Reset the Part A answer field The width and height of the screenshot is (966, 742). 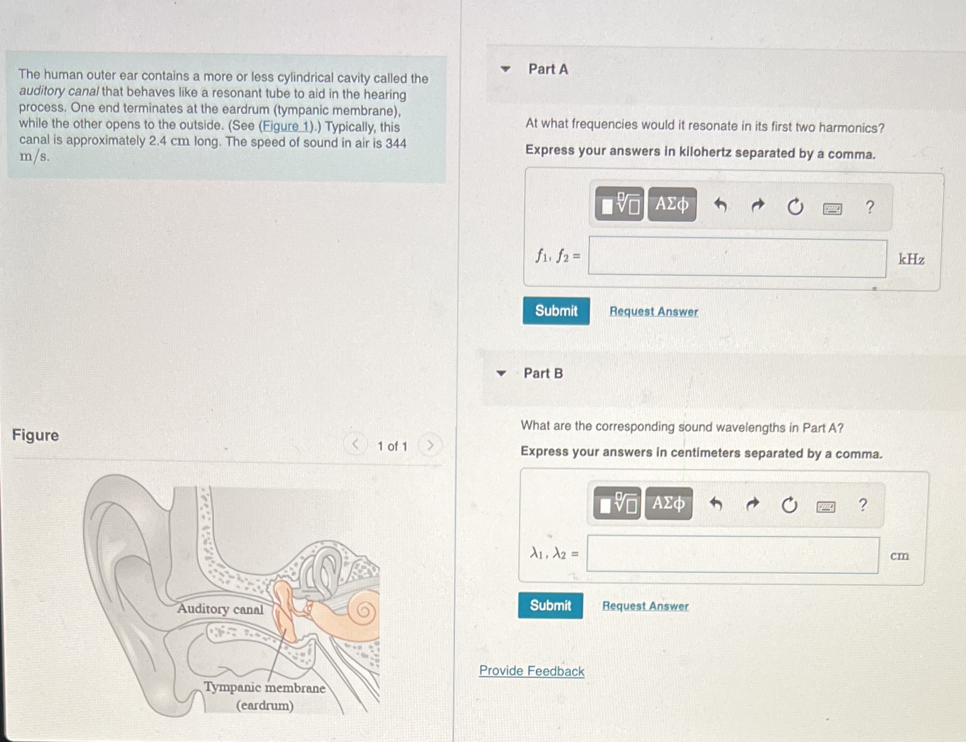[795, 207]
